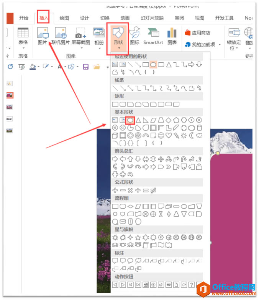Select the home action button
This screenshot has width=259, height=300.
tap(146, 285)
